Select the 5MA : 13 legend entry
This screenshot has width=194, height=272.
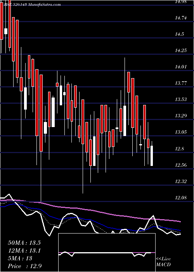(20, 258)
